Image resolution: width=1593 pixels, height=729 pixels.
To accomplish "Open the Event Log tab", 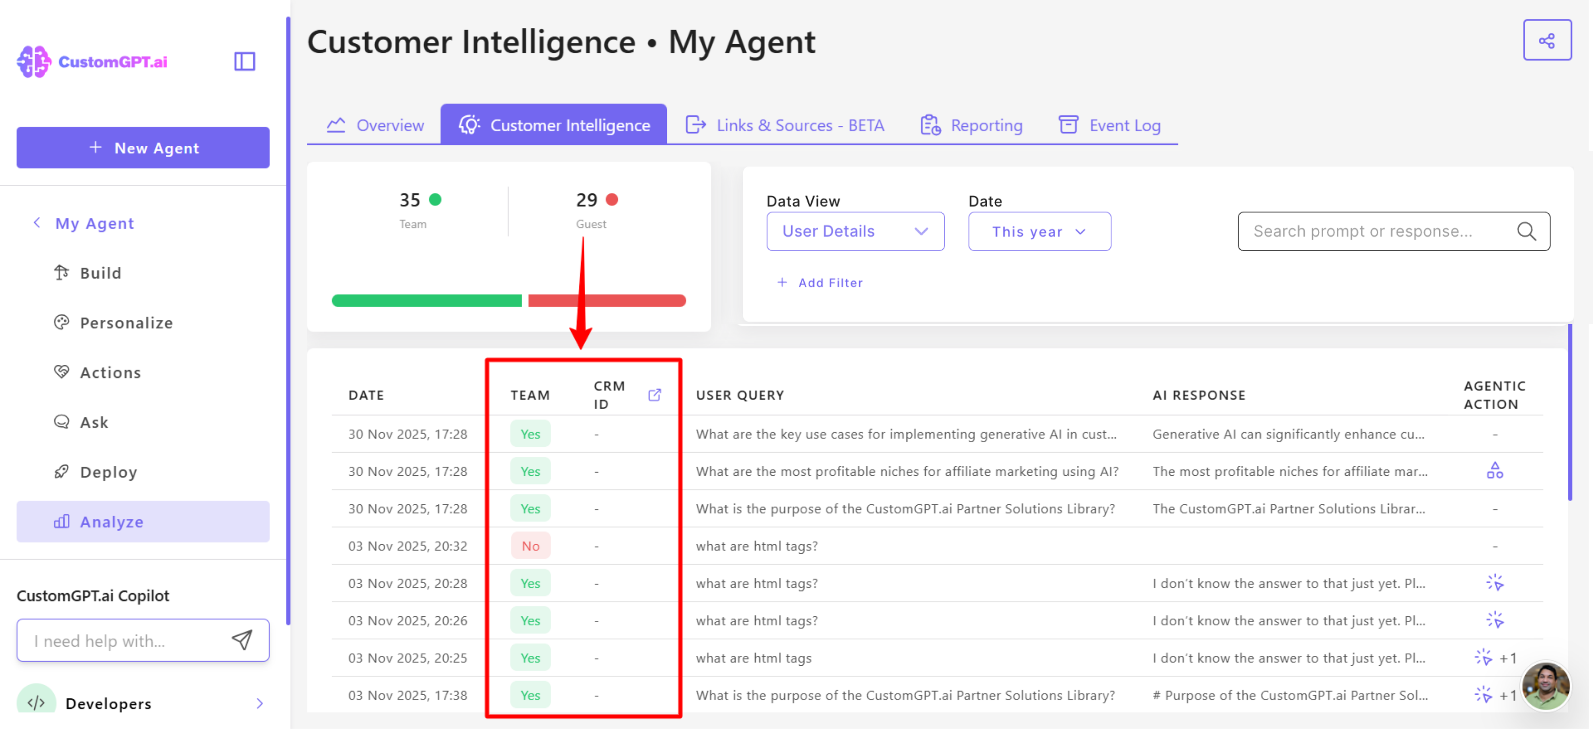I will pyautogui.click(x=1109, y=125).
